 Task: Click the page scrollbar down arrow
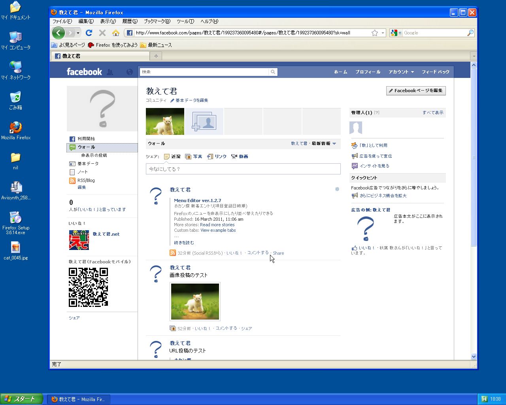coord(474,356)
